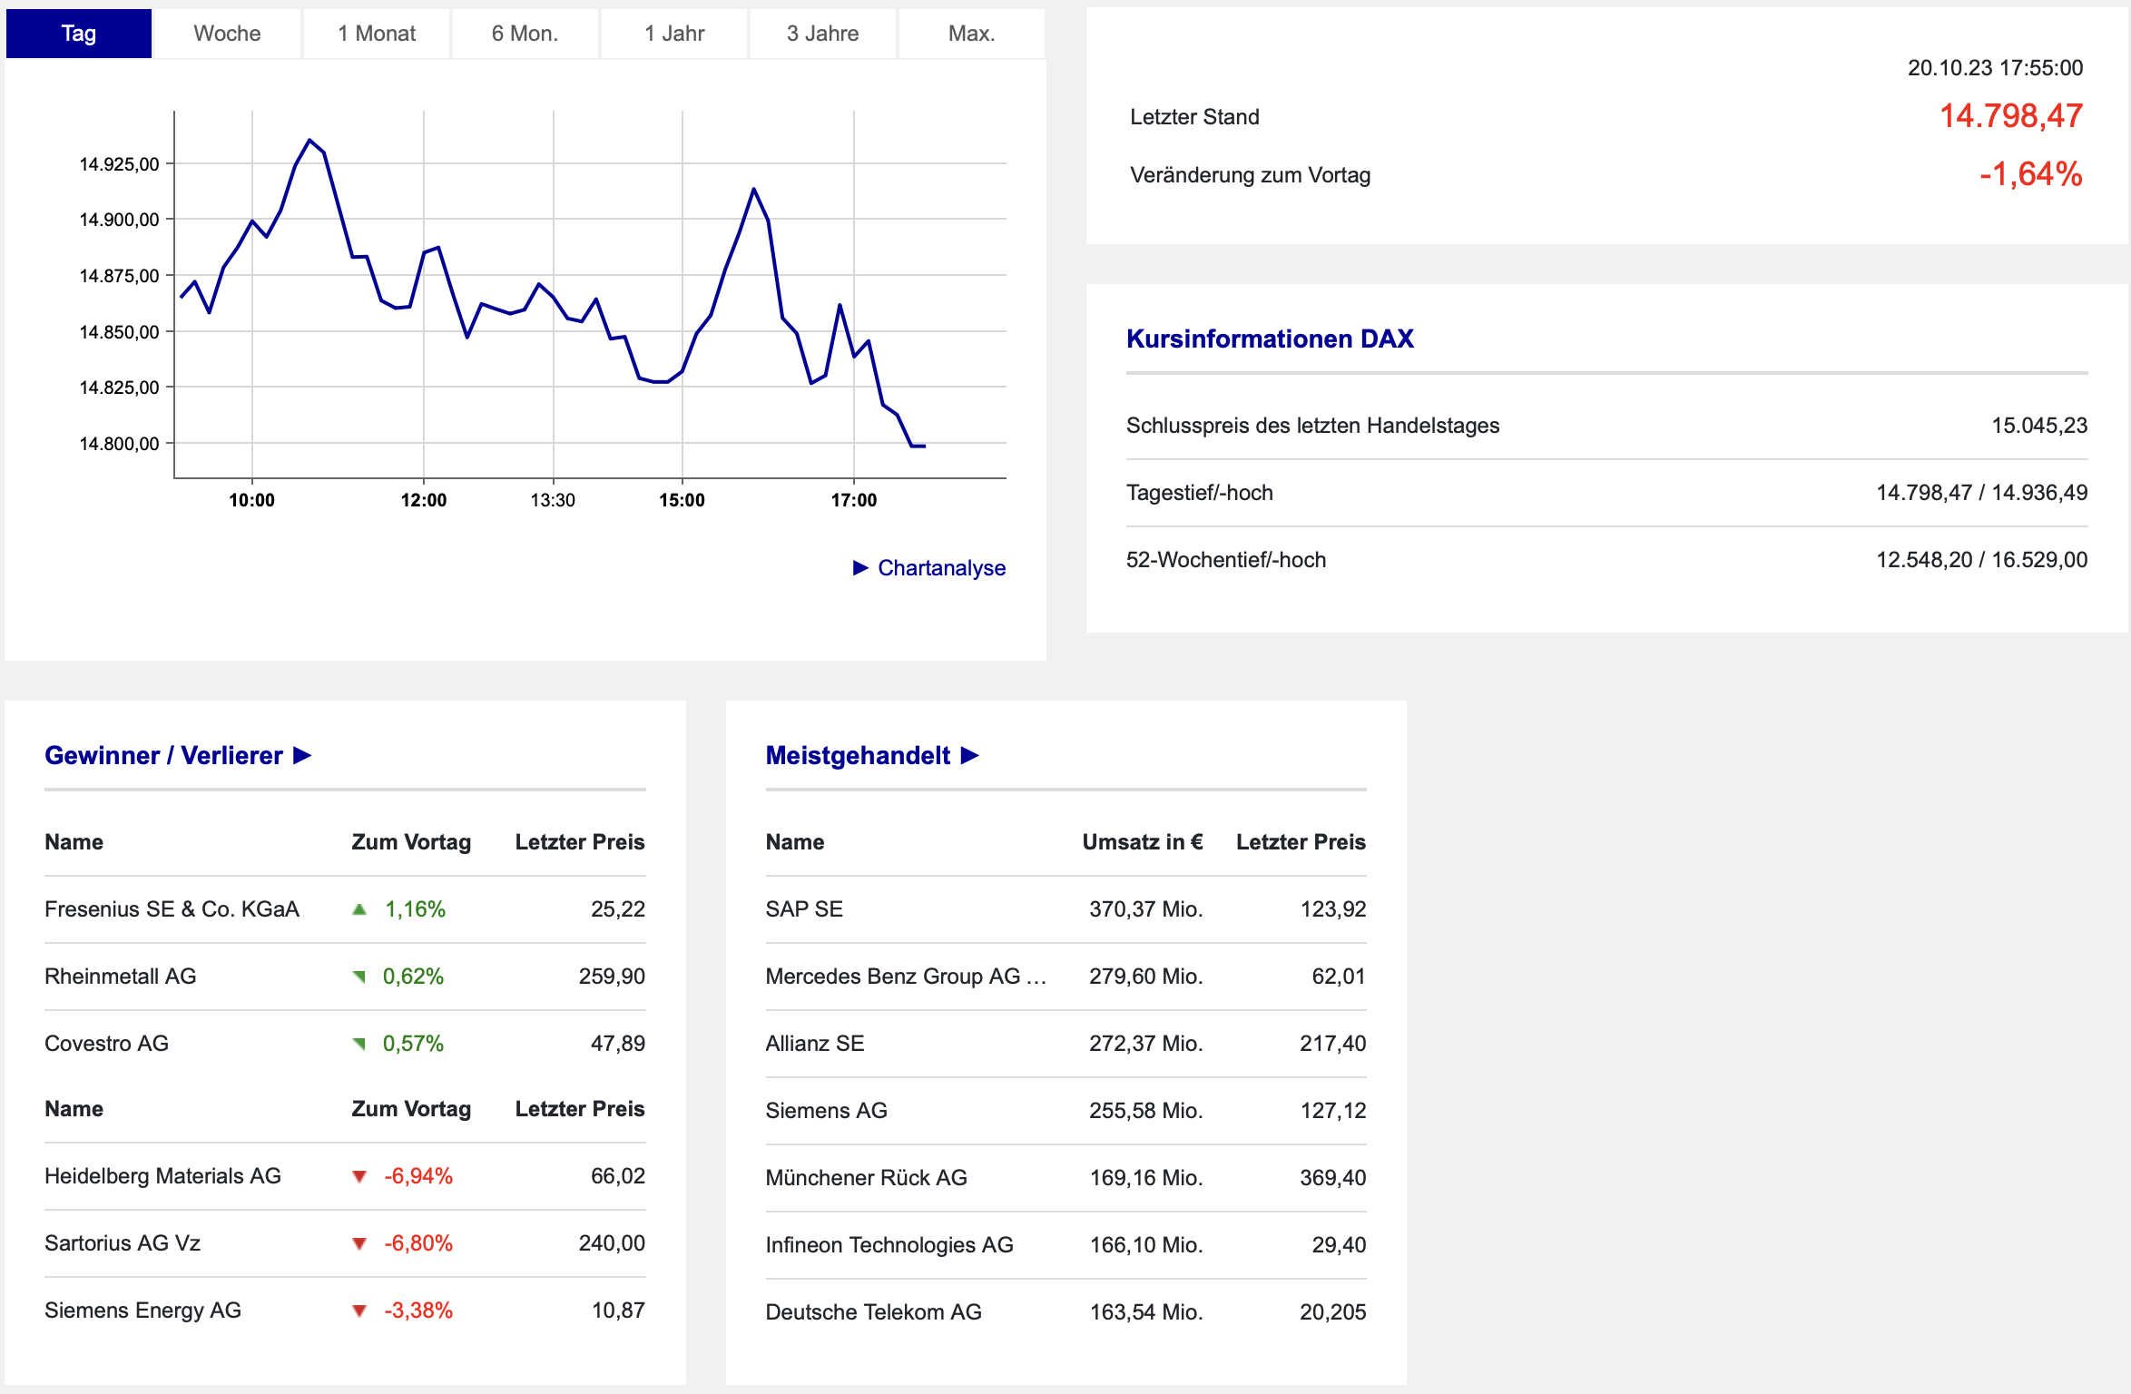Click arrow icon next to Meistgehandelt heading
2131x1394 pixels.
(969, 755)
